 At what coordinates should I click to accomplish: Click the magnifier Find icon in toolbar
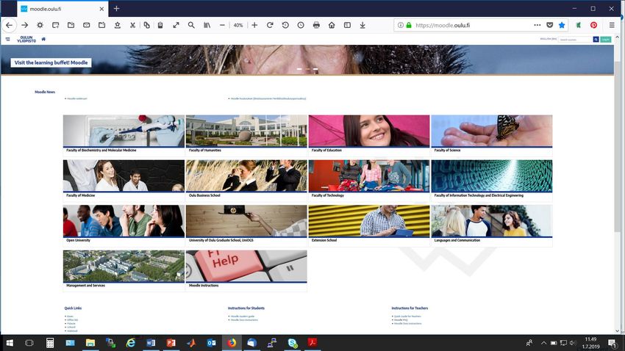191,25
